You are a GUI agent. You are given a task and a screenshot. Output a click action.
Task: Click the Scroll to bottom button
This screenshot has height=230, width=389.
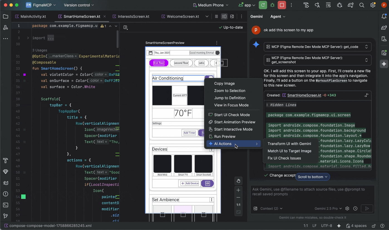[312, 177]
